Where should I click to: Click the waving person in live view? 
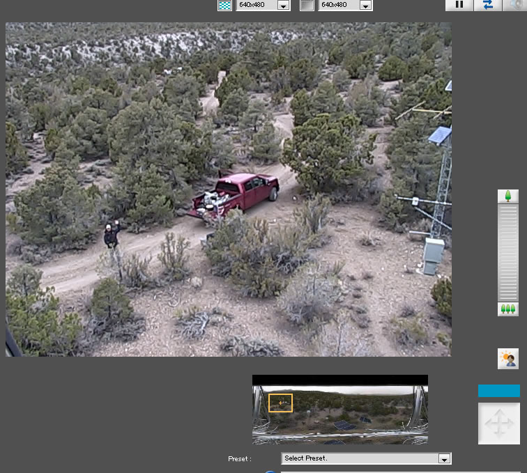111,235
